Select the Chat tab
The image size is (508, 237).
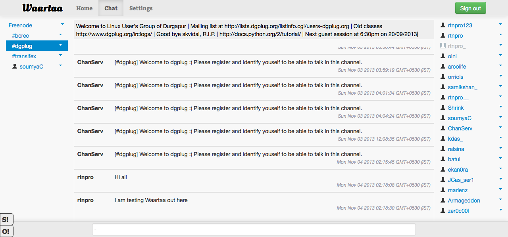(x=111, y=8)
